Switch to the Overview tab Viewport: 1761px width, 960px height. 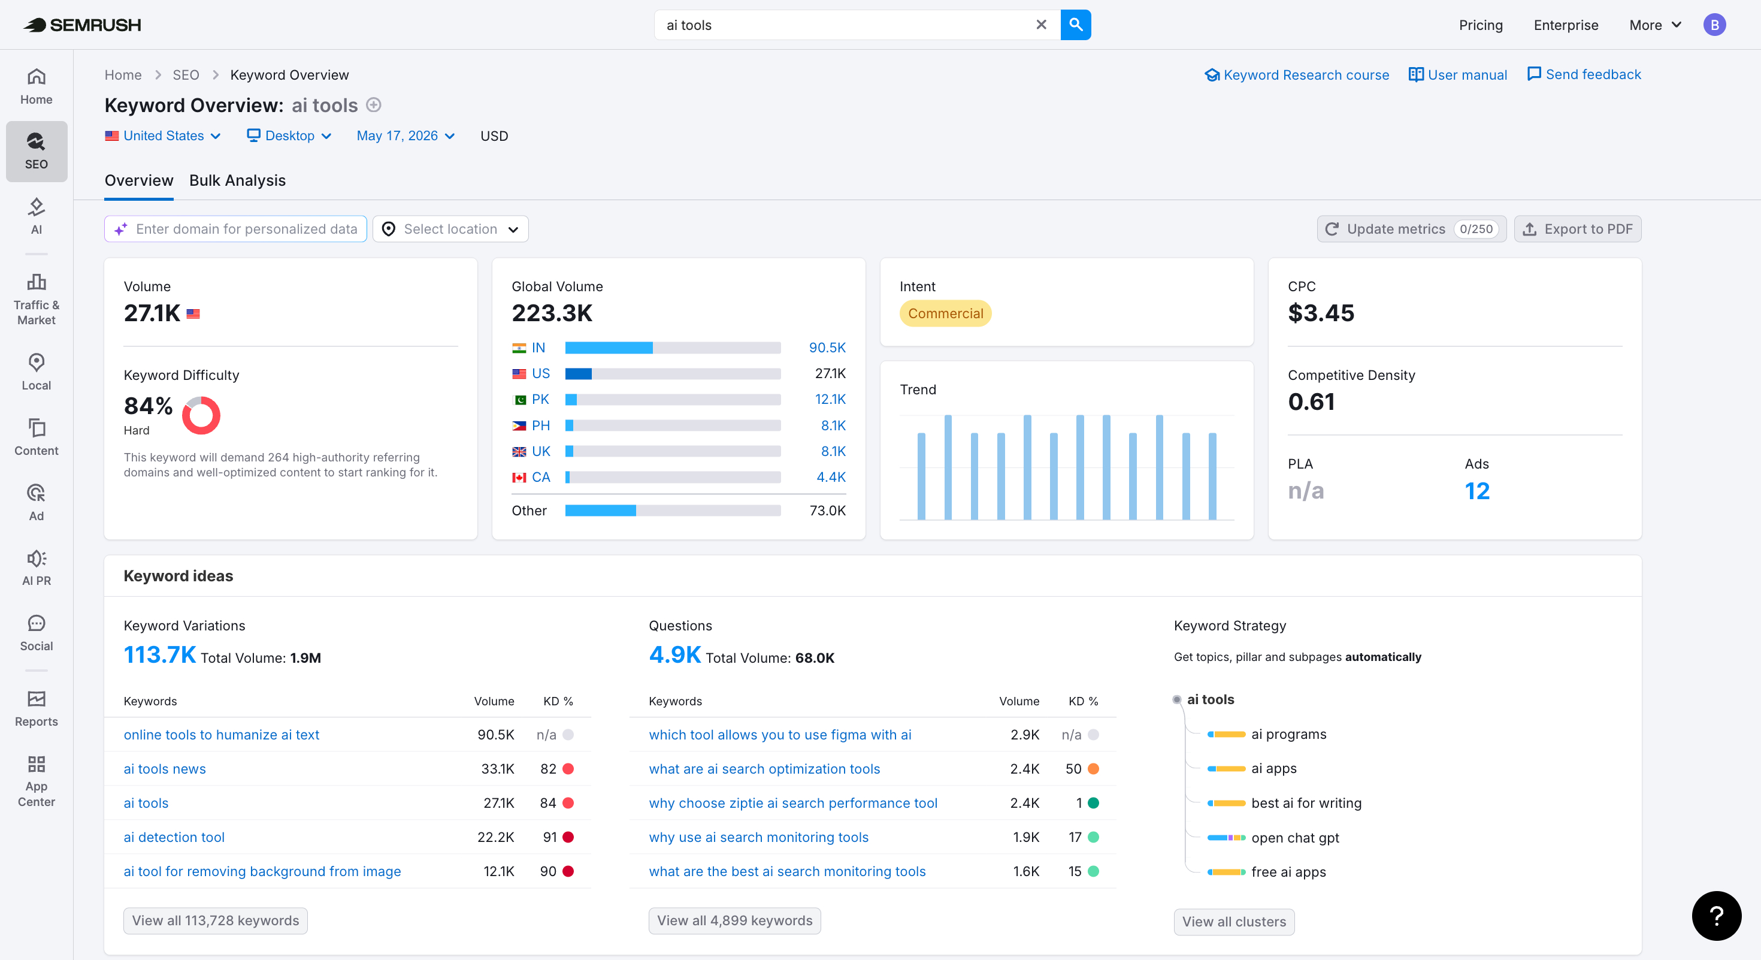tap(139, 180)
